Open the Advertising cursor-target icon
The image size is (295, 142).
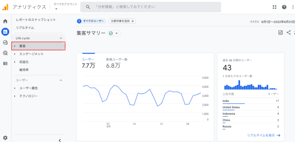5,53
